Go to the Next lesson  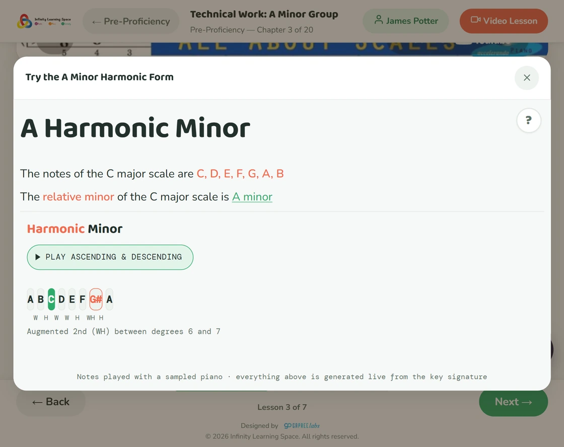click(x=513, y=402)
